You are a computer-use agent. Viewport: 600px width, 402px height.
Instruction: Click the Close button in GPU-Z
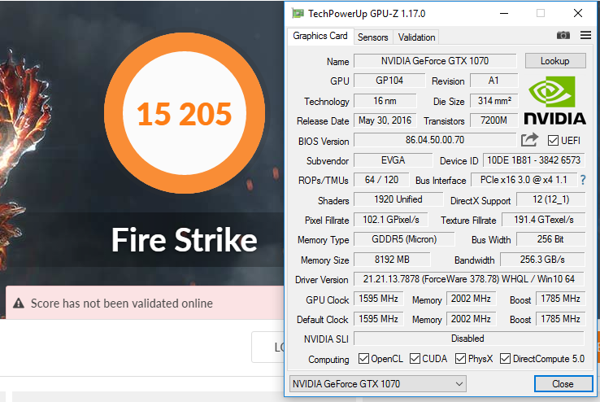click(563, 383)
